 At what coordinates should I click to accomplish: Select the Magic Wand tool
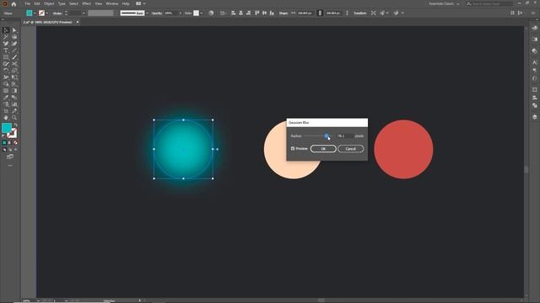coord(6,37)
